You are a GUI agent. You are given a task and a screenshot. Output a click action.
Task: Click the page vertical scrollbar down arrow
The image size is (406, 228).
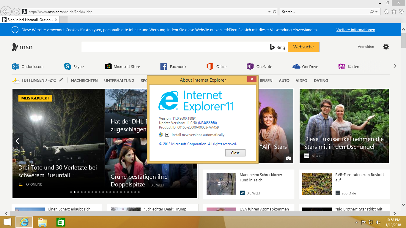[403, 205]
